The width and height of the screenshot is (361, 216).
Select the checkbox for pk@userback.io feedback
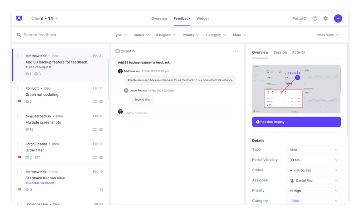(x=19, y=116)
